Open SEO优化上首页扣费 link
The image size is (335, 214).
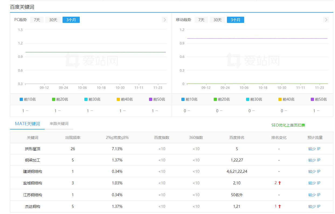point(288,125)
